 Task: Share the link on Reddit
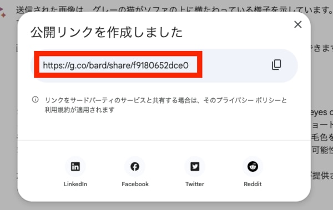253,167
